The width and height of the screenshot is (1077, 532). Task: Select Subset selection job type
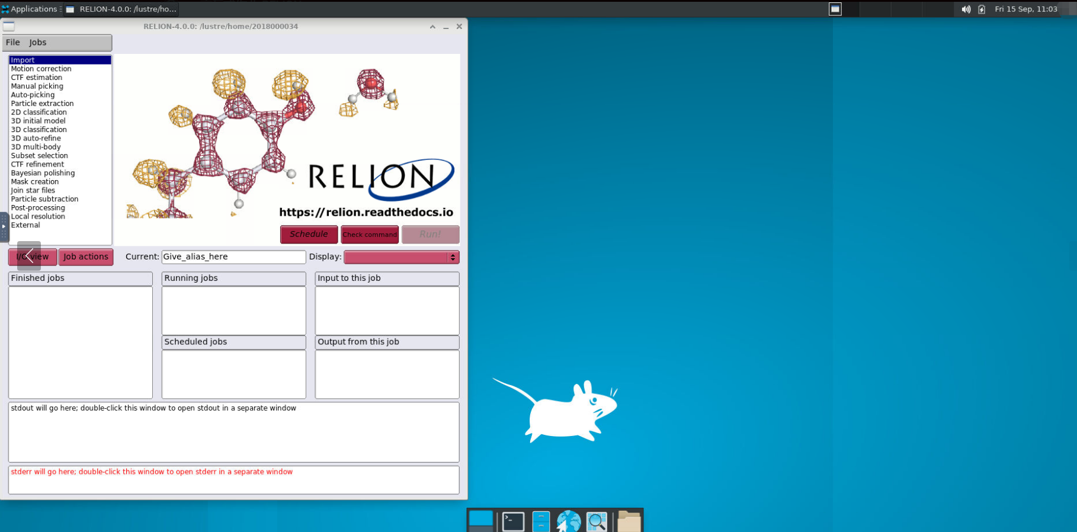click(60, 156)
